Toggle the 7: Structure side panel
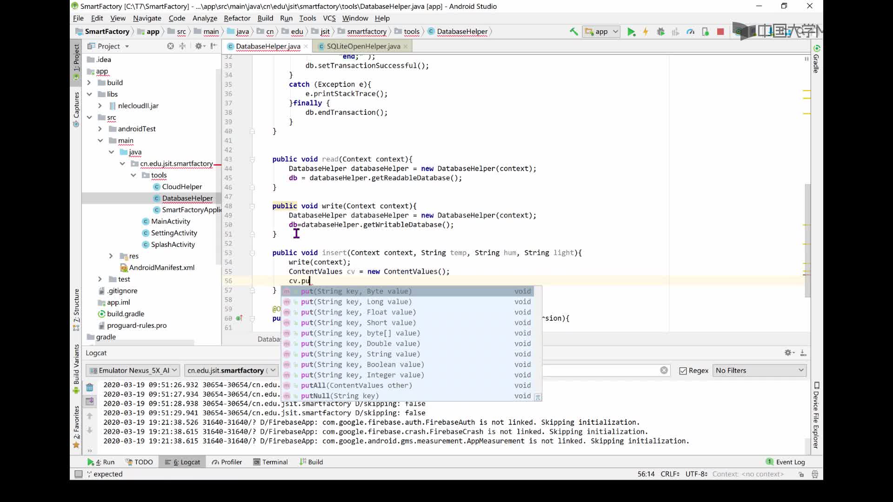This screenshot has width=893, height=502. (x=76, y=310)
